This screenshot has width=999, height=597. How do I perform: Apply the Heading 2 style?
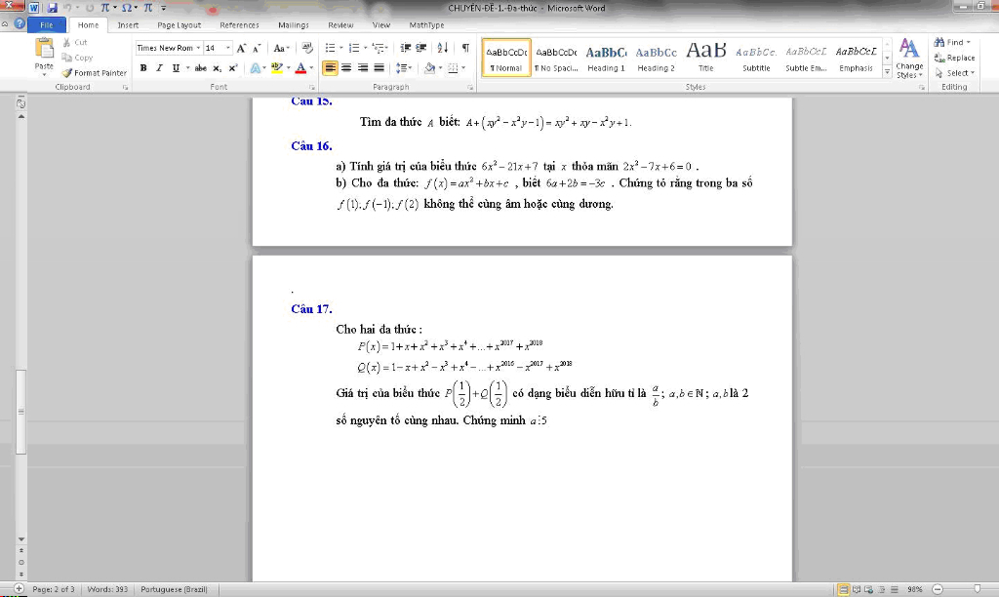tap(656, 58)
